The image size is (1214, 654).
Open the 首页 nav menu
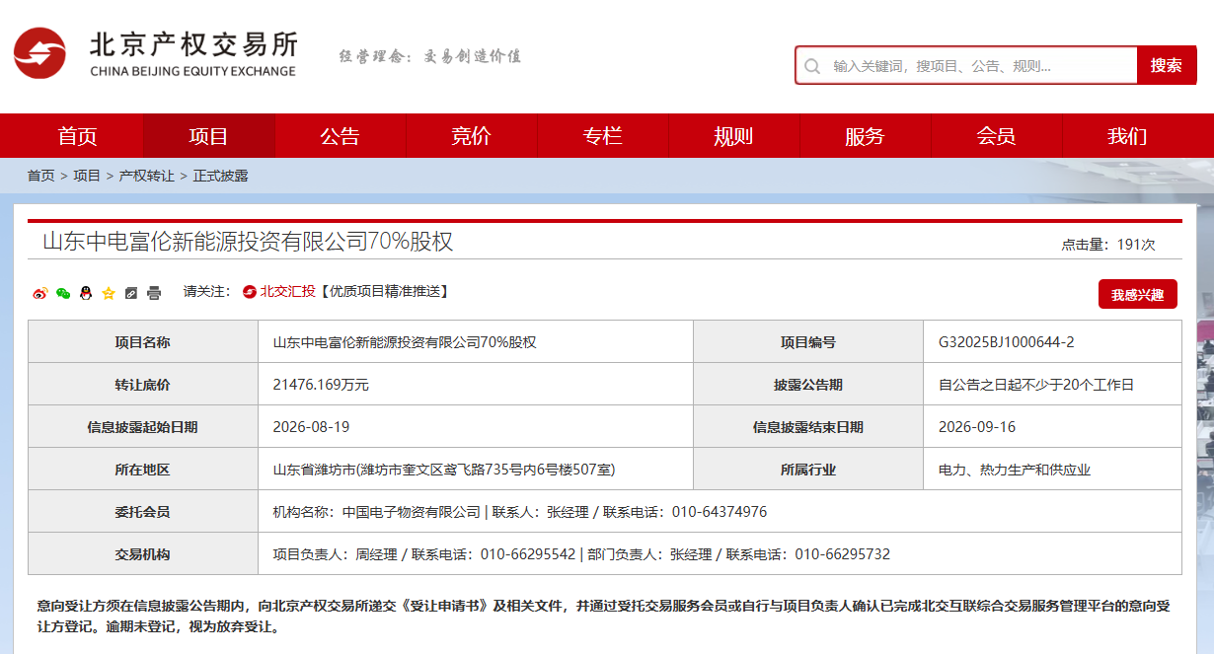pyautogui.click(x=78, y=136)
